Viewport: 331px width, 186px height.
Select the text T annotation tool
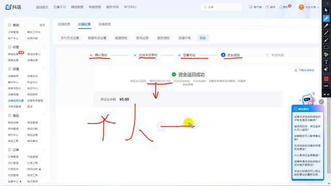coord(326,62)
